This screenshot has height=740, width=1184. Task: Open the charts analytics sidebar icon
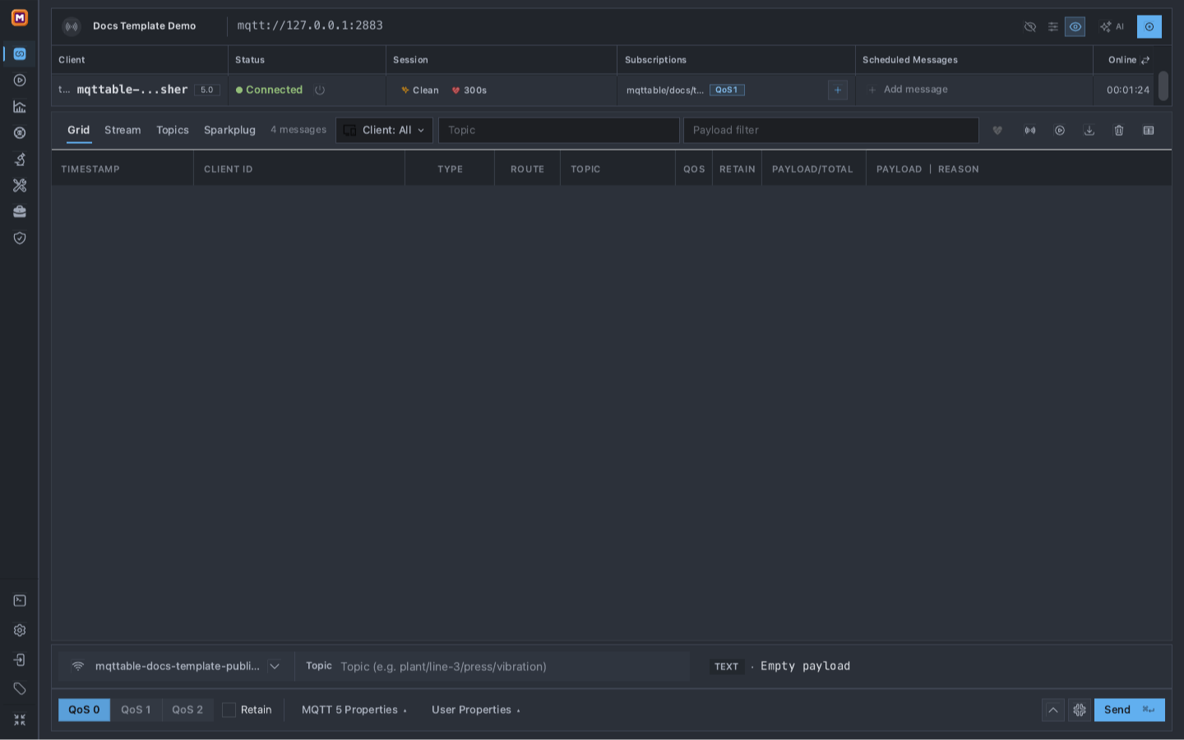tap(20, 107)
